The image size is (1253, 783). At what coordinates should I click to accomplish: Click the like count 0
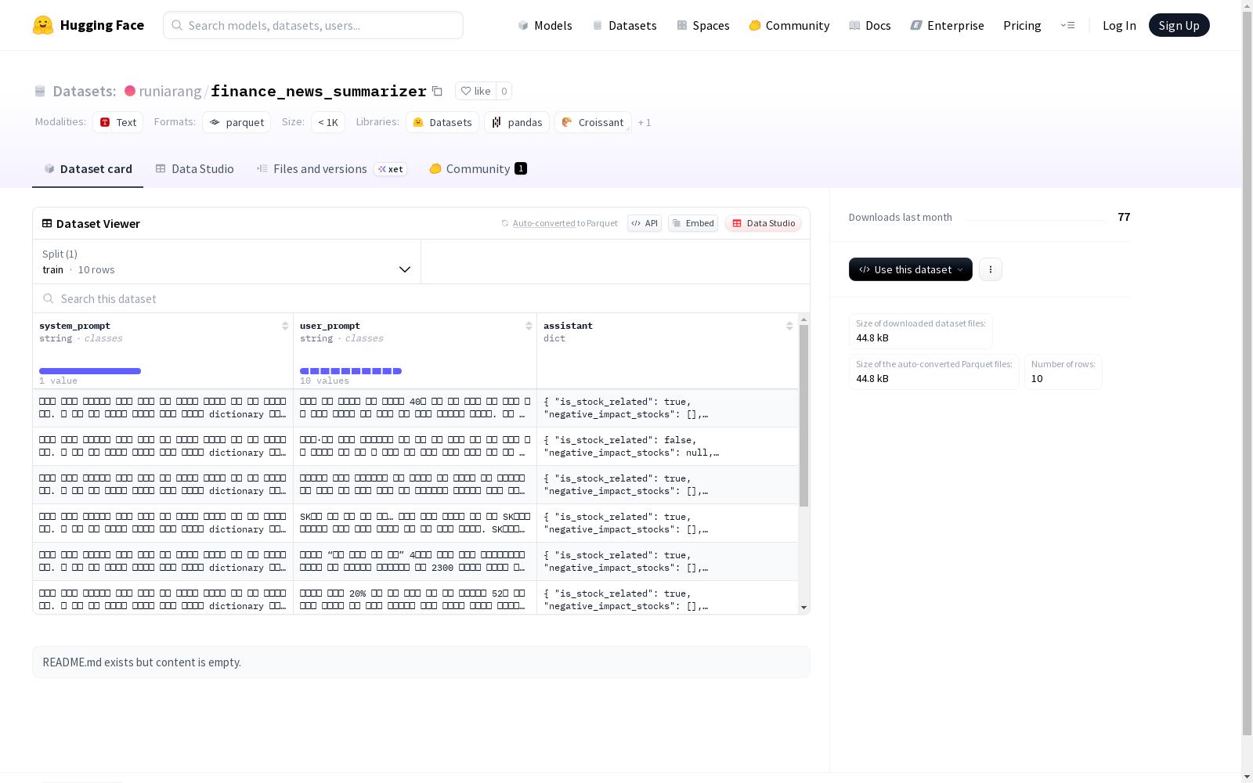pos(504,91)
